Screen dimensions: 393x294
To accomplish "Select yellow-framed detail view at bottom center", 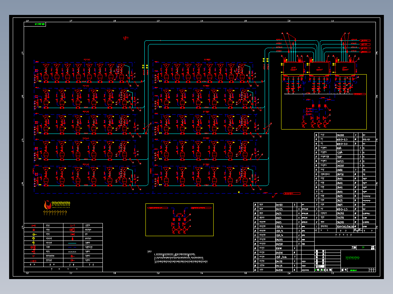I will pos(179,220).
